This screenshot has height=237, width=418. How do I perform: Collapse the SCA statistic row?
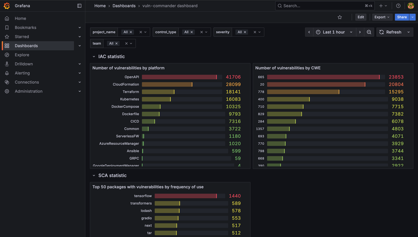[94, 175]
